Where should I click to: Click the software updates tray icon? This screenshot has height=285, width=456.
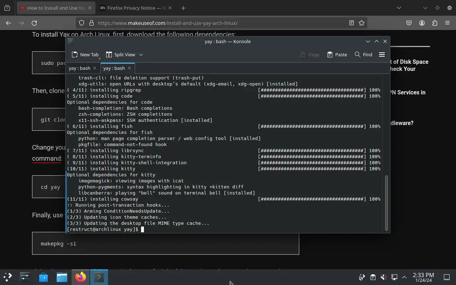click(x=362, y=277)
